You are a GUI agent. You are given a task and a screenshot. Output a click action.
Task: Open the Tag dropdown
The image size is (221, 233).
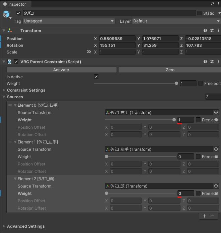69,21
